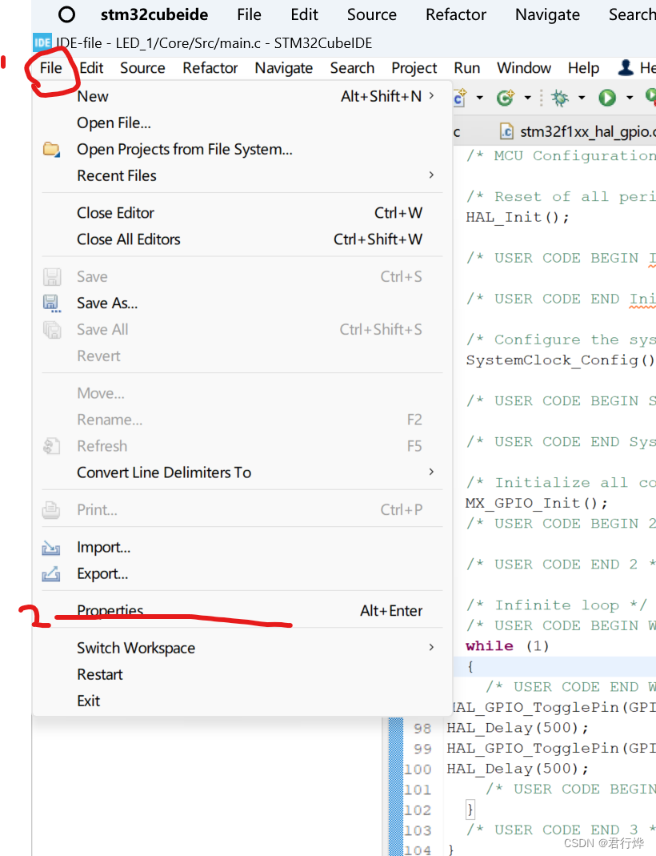Click the greyed Save floppy icon

(52, 277)
